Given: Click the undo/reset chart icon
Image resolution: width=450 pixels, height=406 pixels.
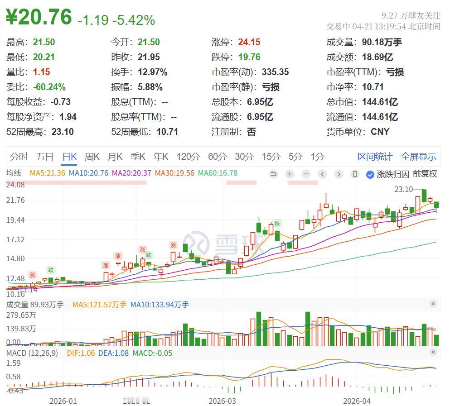Looking at the screenshot, I should 274,174.
